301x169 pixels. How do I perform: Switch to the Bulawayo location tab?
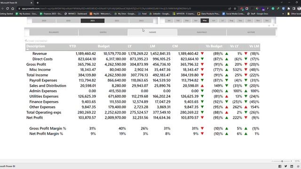tap(54, 32)
